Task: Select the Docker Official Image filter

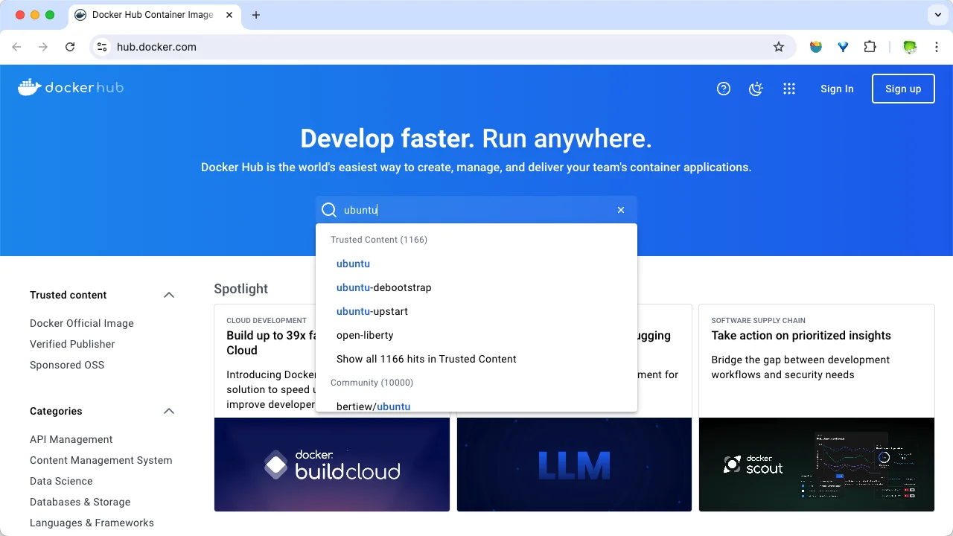Action: point(81,323)
